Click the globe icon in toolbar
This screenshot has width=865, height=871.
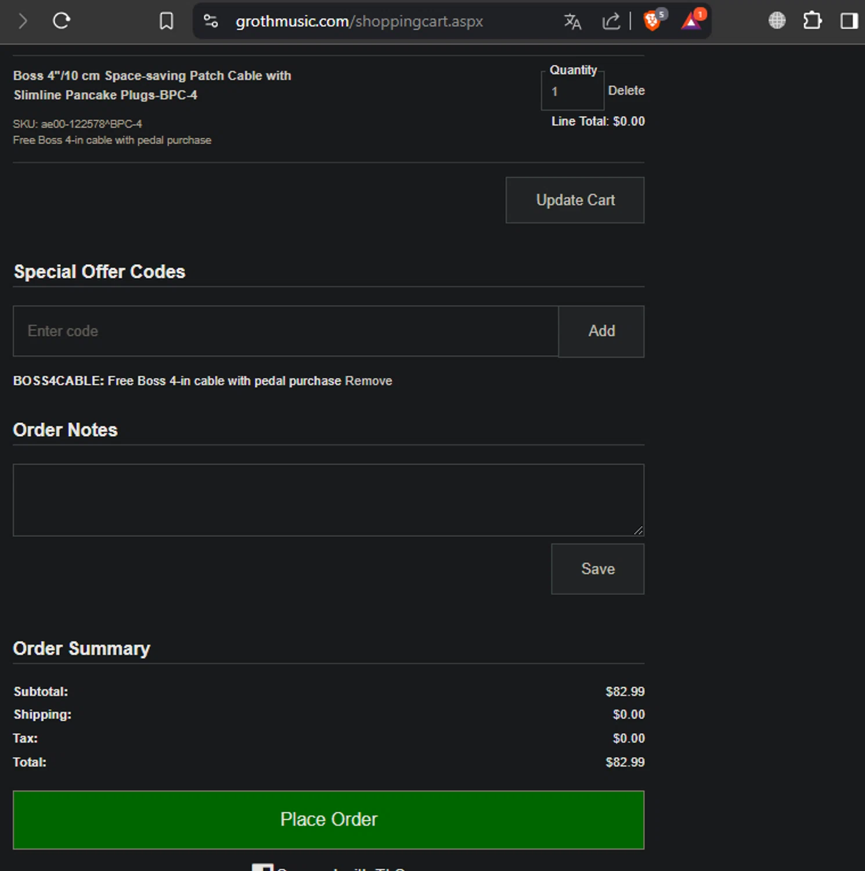click(777, 21)
